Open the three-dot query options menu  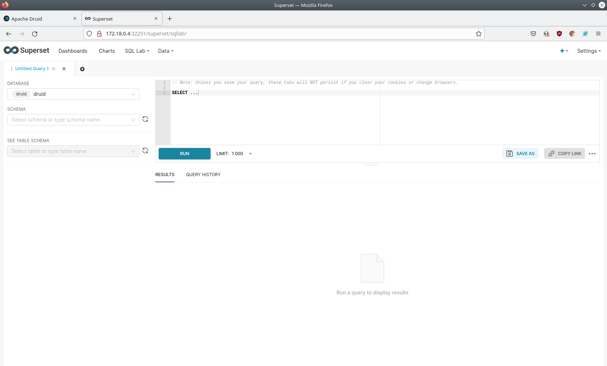pos(592,154)
